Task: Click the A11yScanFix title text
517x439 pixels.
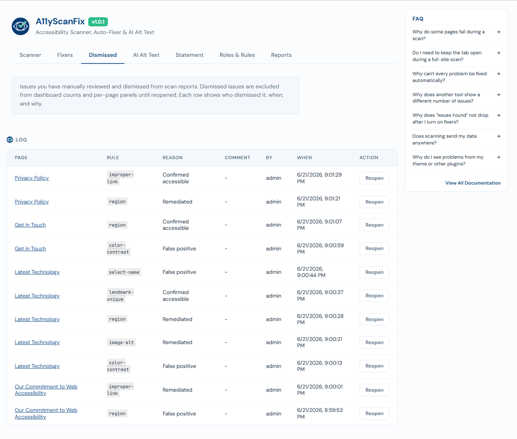Action: [60, 22]
